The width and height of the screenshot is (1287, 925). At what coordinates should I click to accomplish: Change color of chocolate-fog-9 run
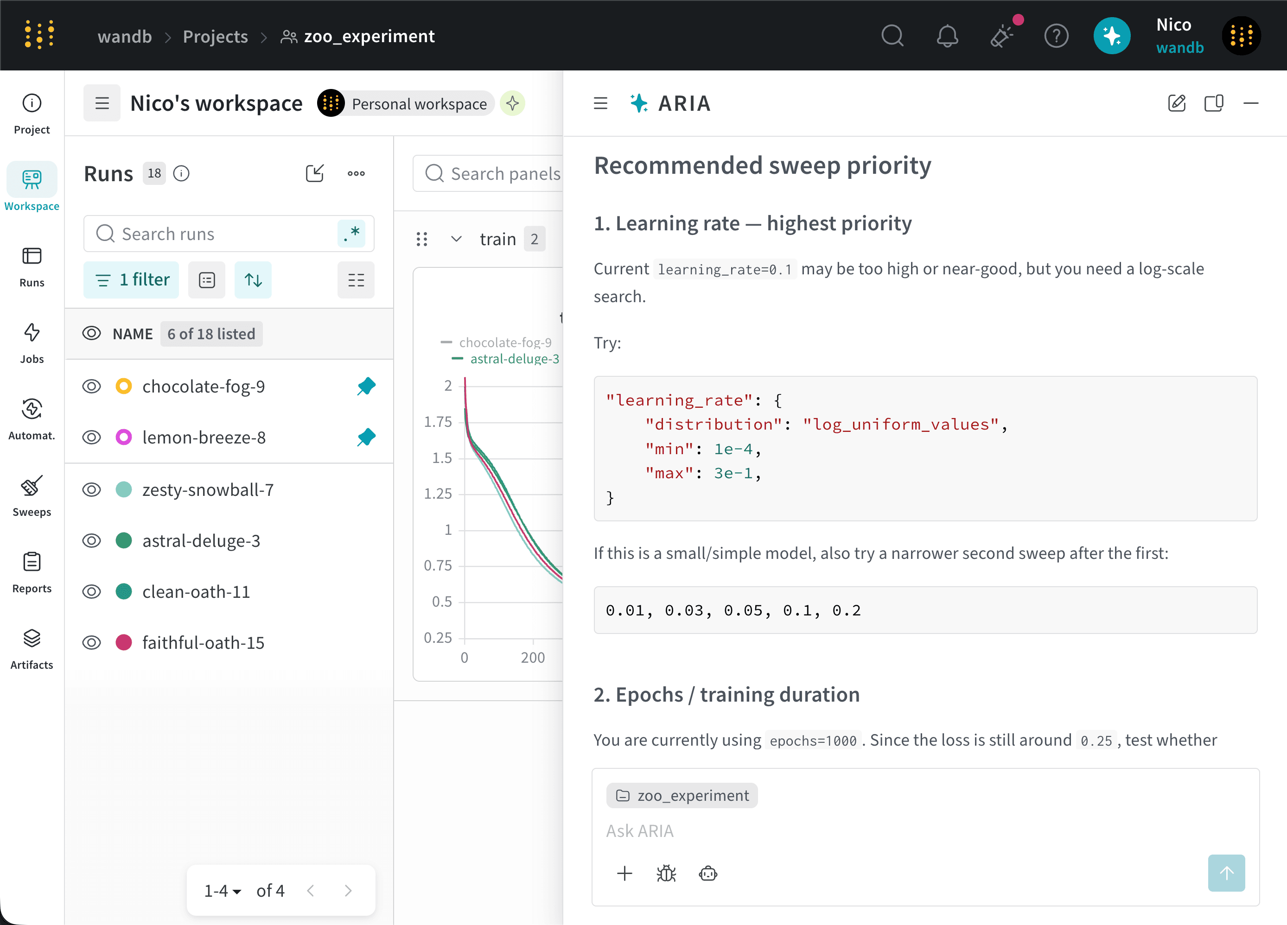(x=124, y=387)
